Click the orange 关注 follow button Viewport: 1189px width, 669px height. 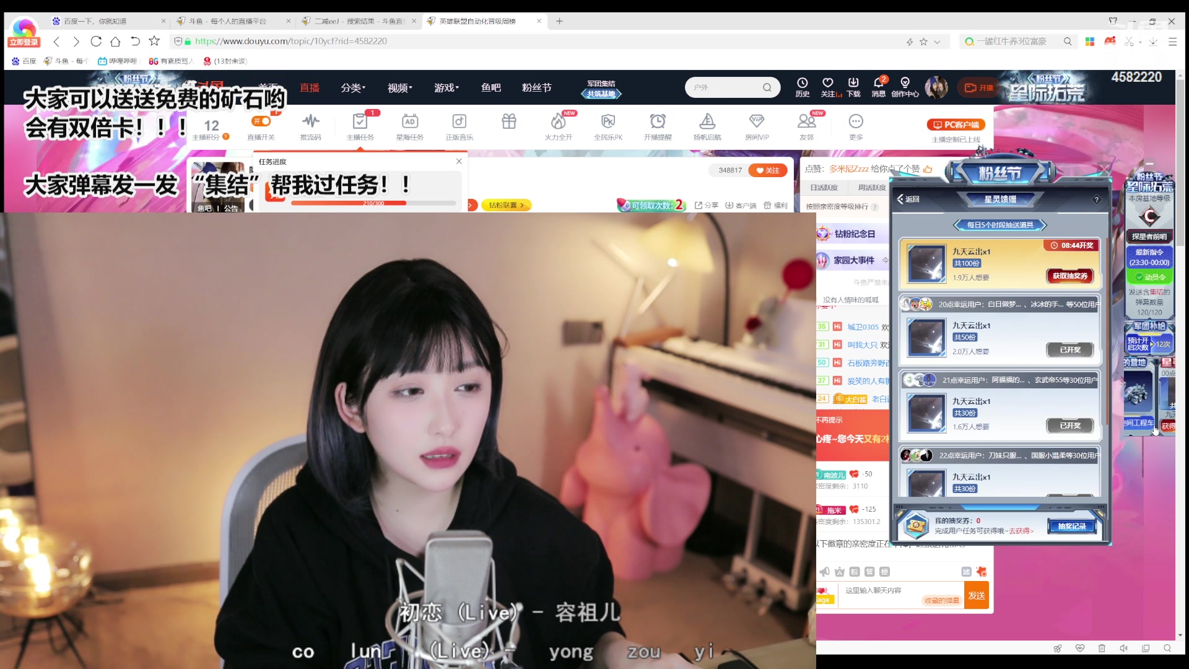768,170
